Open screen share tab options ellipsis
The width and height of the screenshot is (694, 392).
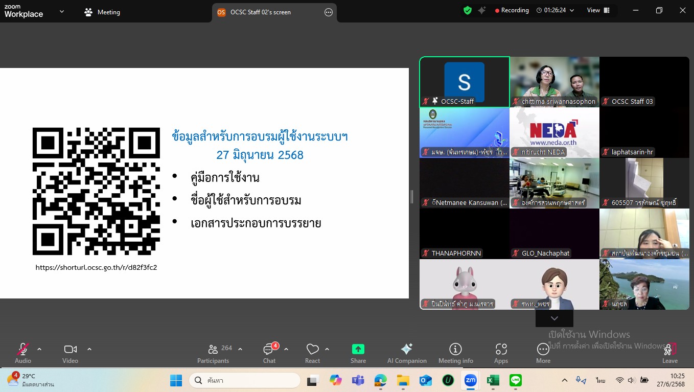click(x=329, y=12)
